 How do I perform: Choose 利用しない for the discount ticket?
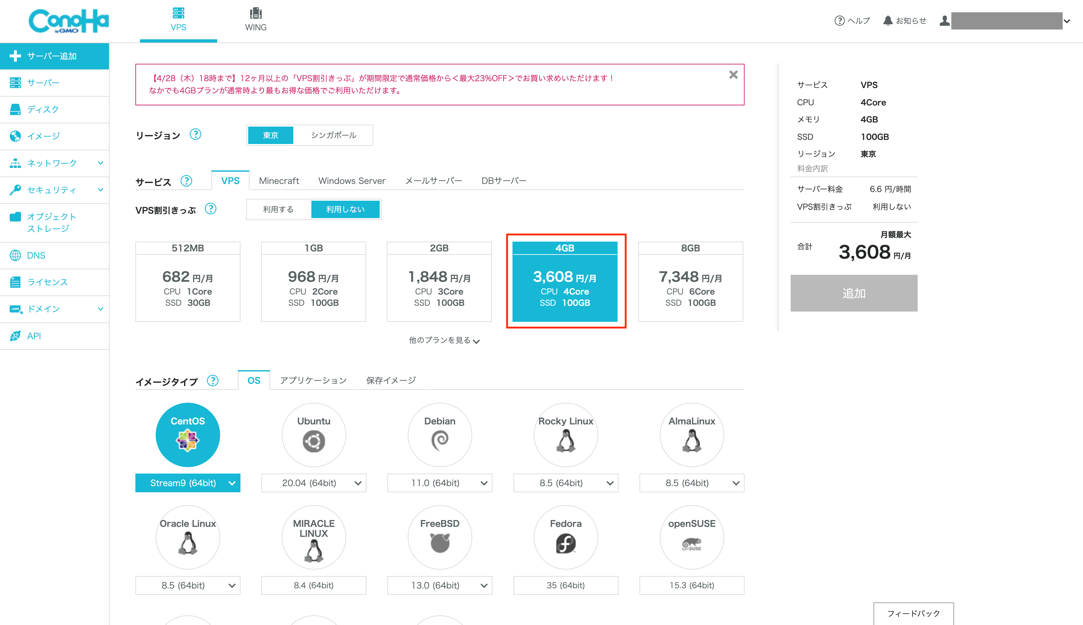(x=345, y=209)
